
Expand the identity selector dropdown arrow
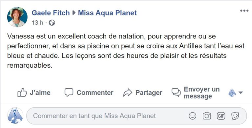click(241, 93)
